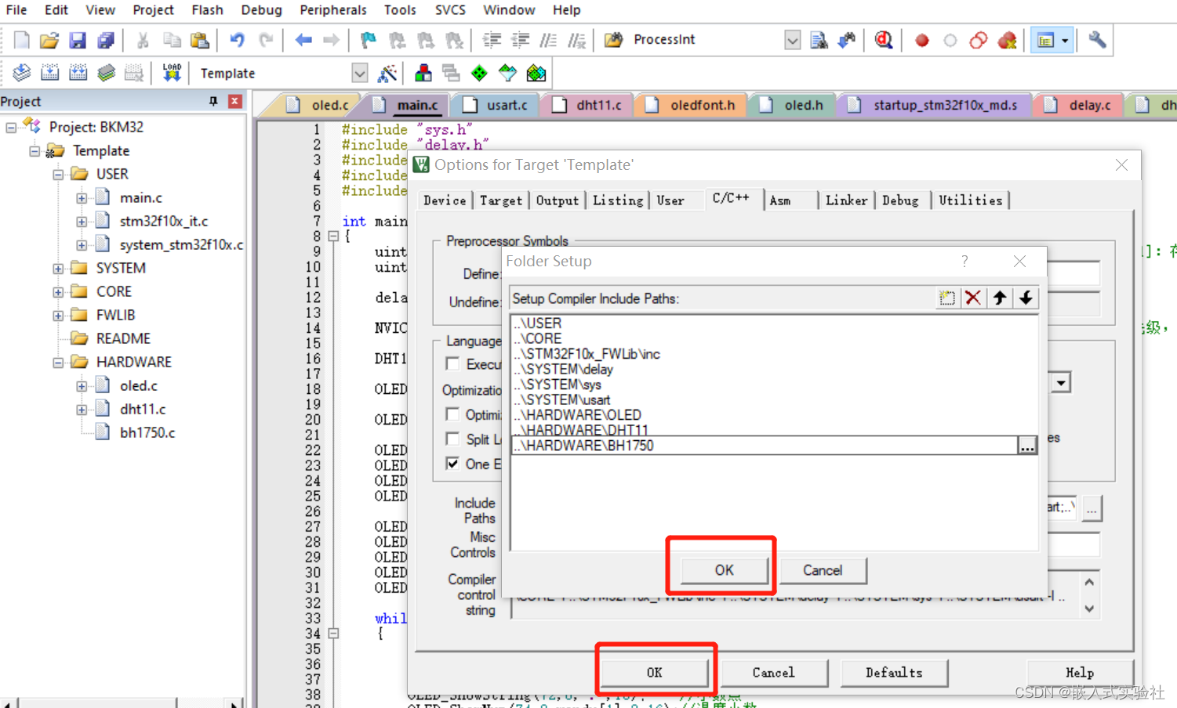The width and height of the screenshot is (1177, 708).
Task: Collapse the HARDWARE folder in project tree
Action: 58,363
